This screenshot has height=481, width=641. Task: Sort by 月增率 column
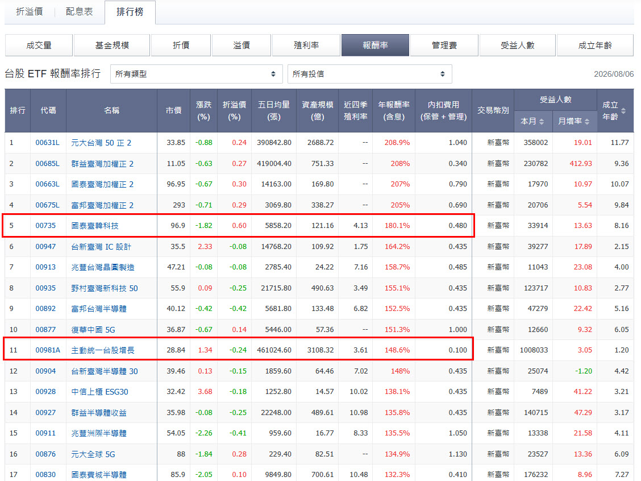(575, 121)
